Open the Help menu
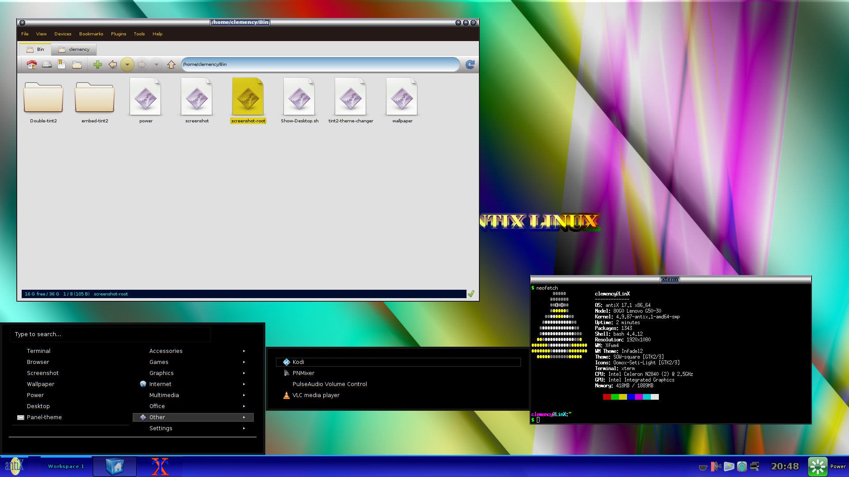 point(157,34)
